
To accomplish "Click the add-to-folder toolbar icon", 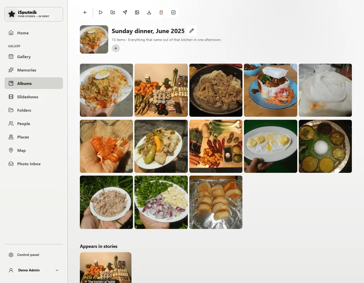I will pyautogui.click(x=113, y=12).
